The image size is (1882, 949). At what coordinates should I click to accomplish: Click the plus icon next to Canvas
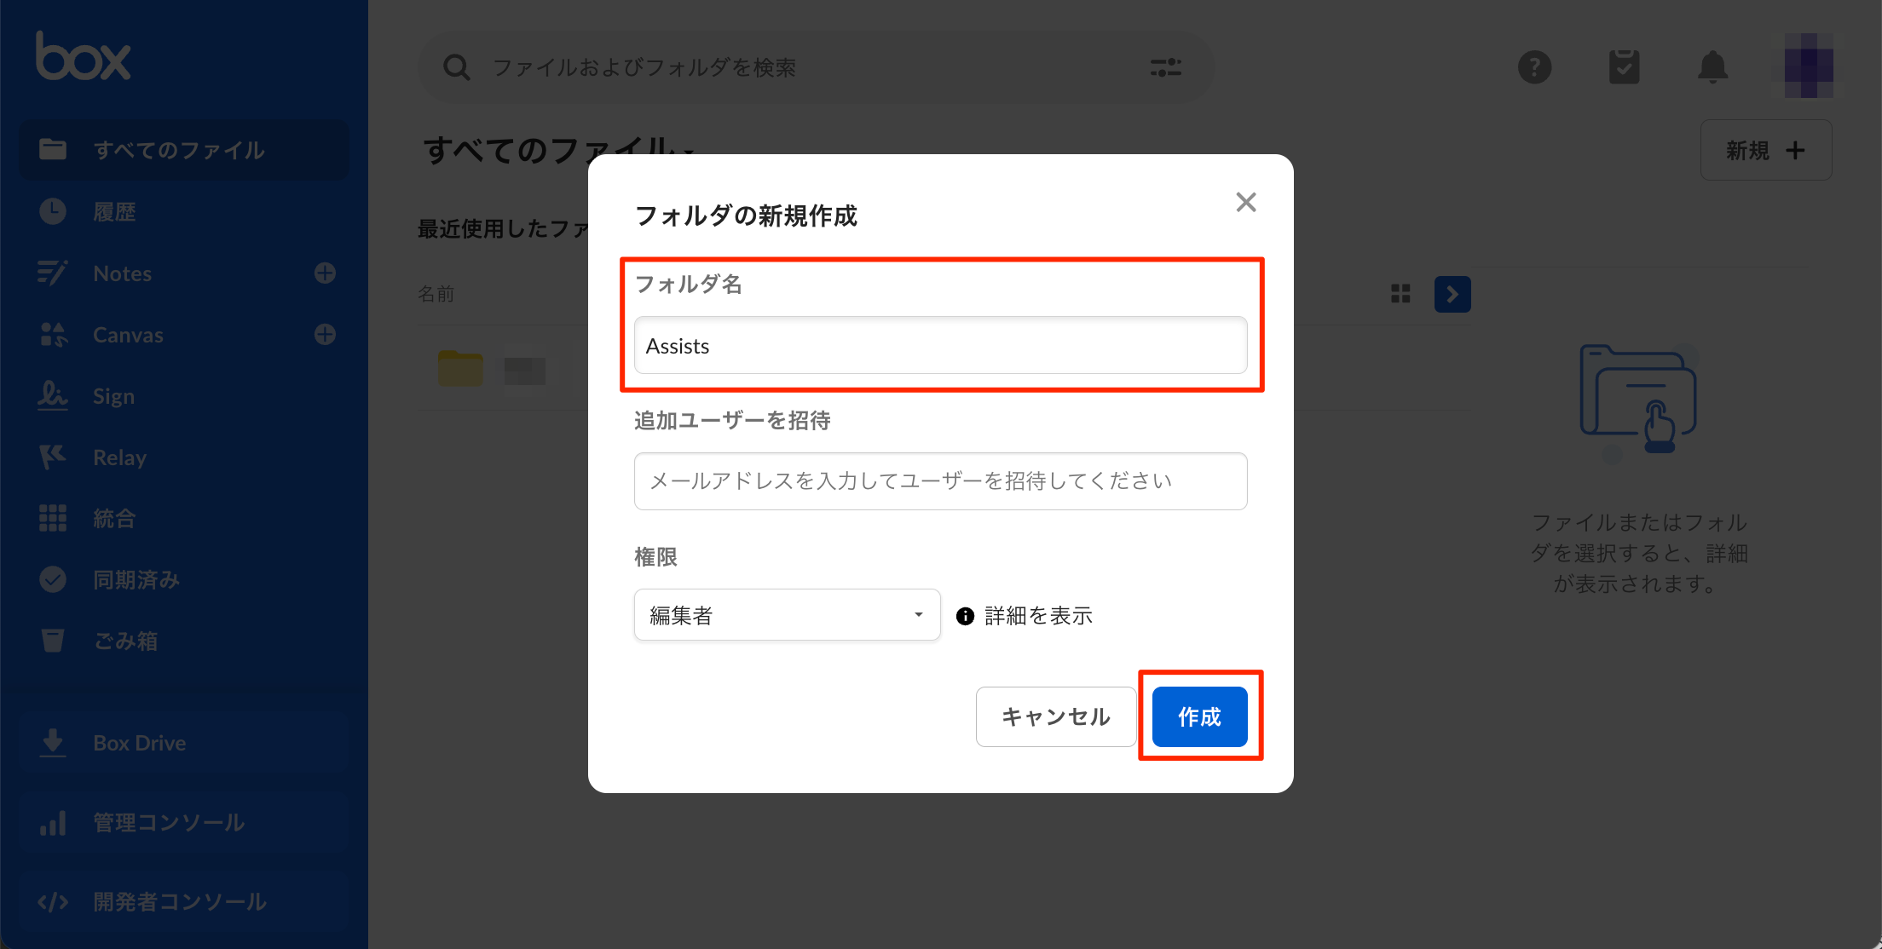[325, 335]
